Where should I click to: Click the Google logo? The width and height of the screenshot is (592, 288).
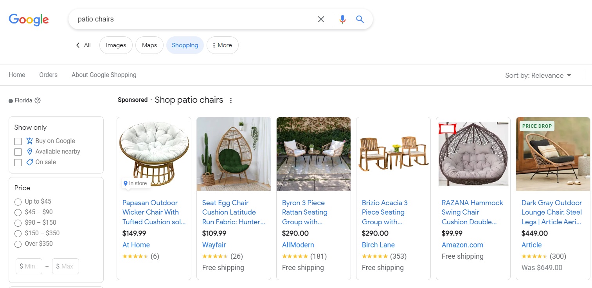[x=29, y=20]
